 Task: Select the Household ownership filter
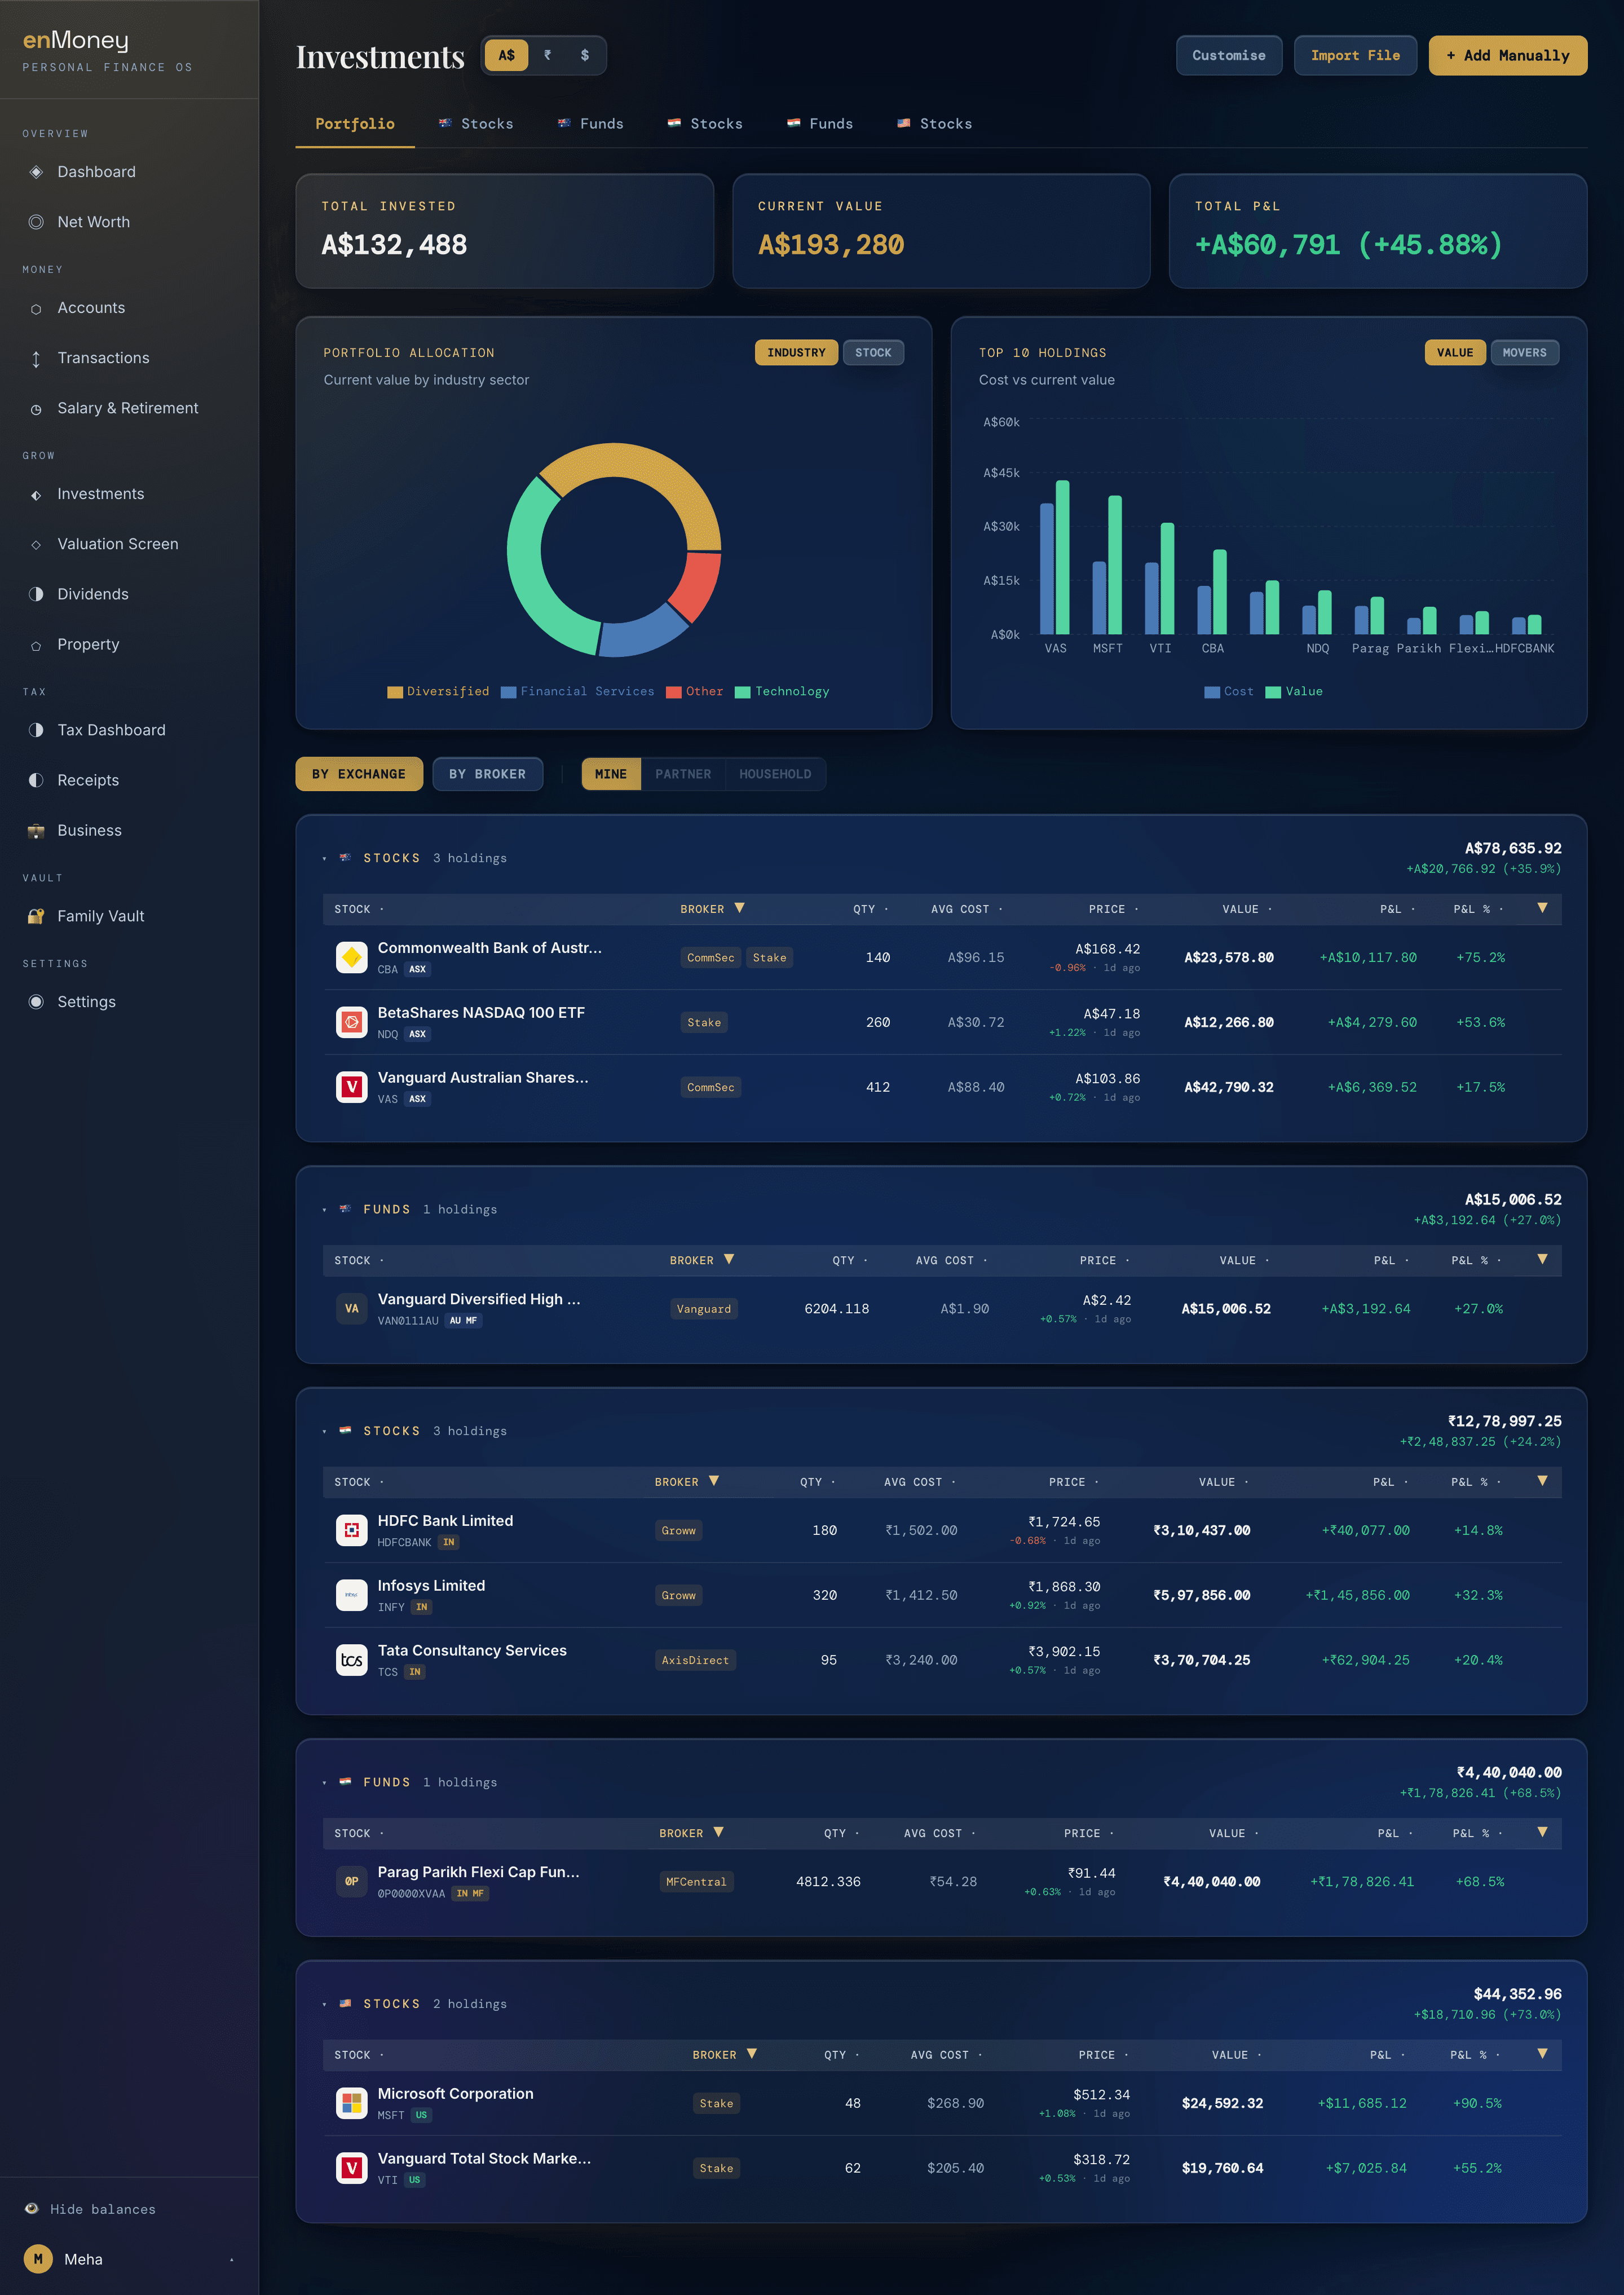(x=775, y=774)
